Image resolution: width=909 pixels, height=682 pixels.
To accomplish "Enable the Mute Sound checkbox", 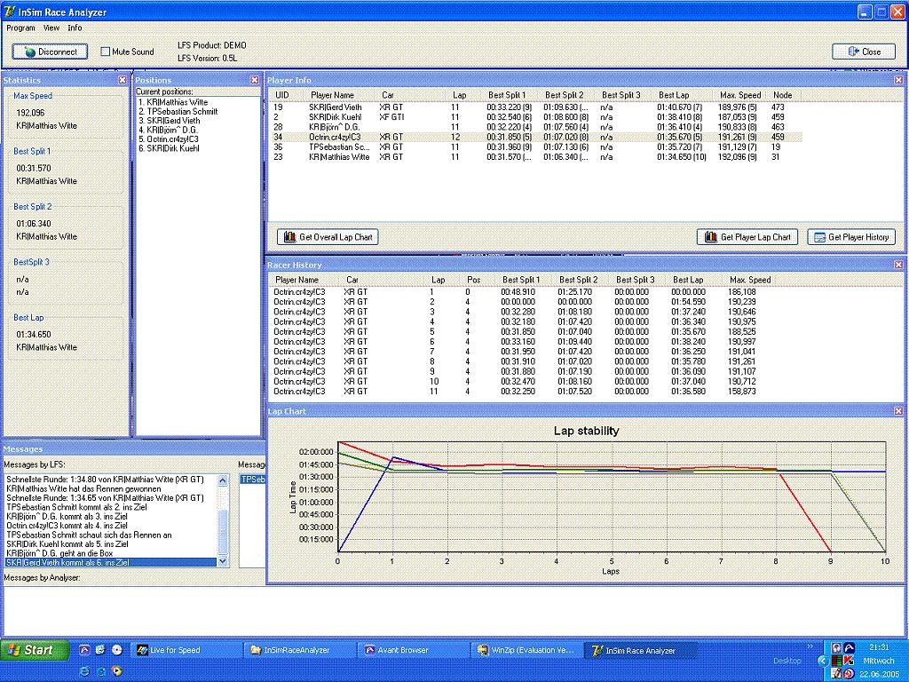I will point(105,52).
